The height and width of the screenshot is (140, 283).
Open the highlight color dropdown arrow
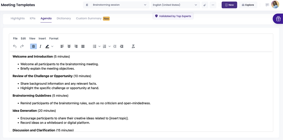(52, 46)
